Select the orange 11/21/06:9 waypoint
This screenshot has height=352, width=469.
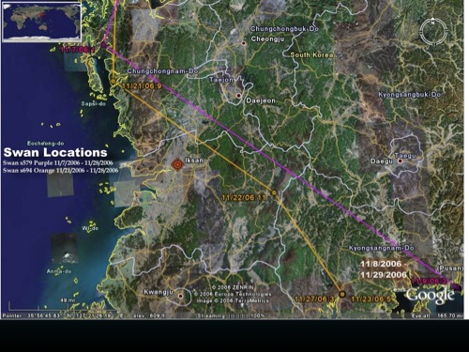point(113,82)
